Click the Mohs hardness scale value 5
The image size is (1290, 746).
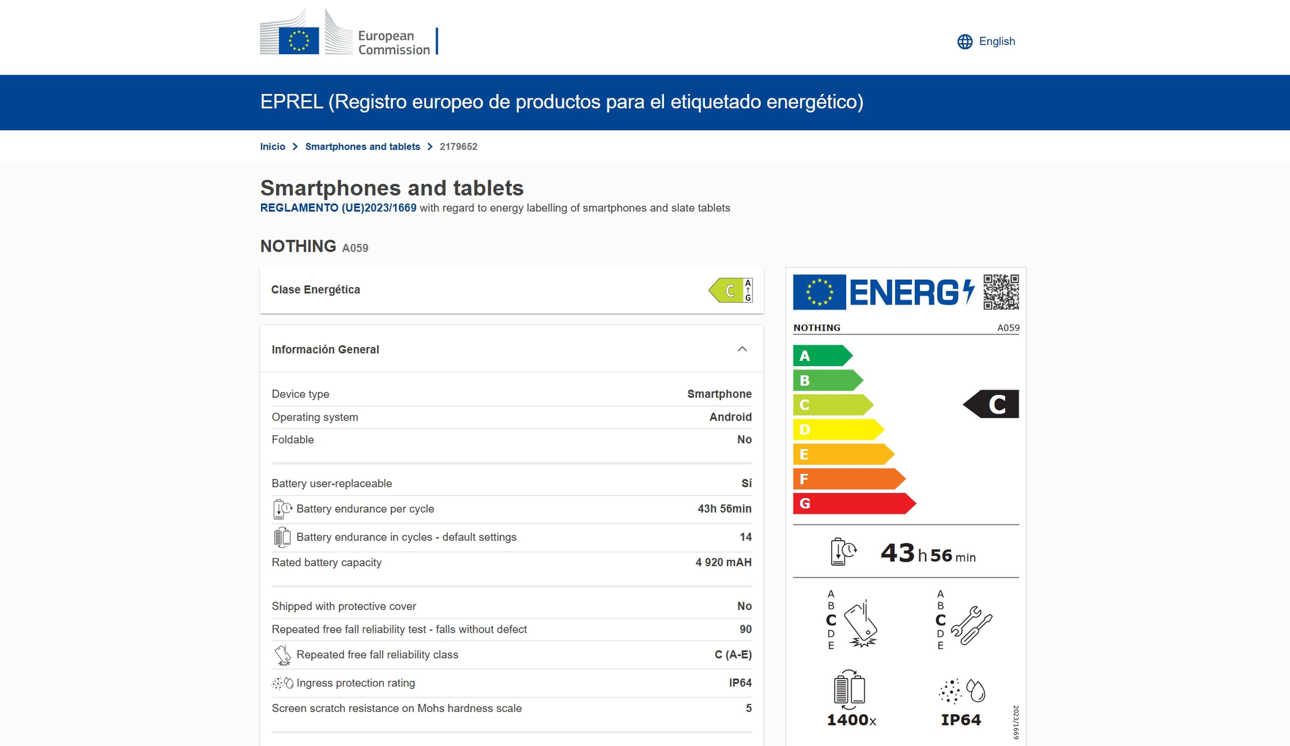coord(748,708)
